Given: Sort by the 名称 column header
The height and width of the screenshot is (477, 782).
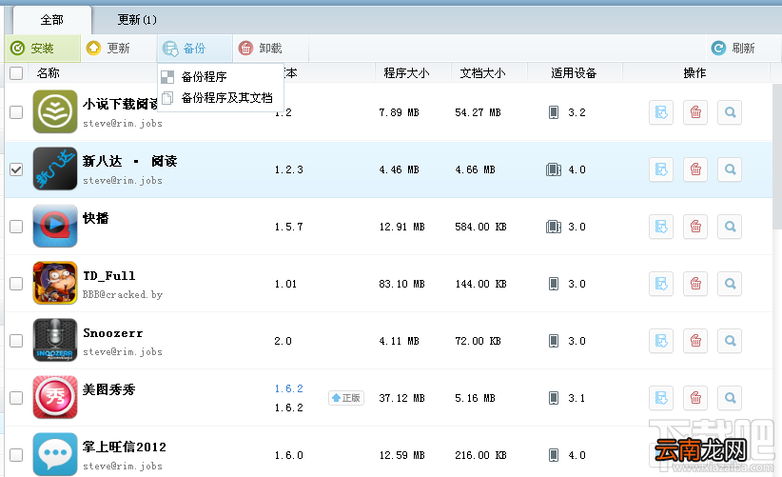Looking at the screenshot, I should (x=49, y=73).
